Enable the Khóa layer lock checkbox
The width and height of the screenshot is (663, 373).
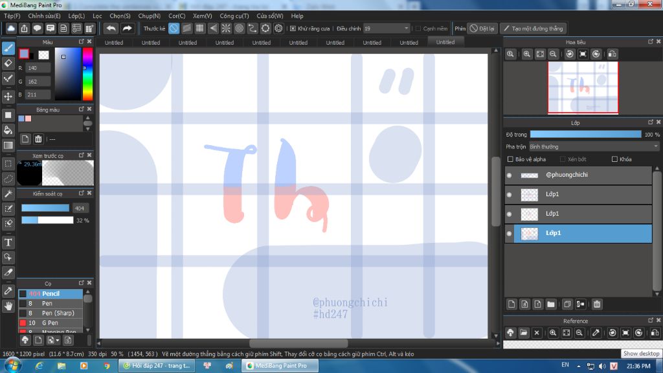(614, 159)
